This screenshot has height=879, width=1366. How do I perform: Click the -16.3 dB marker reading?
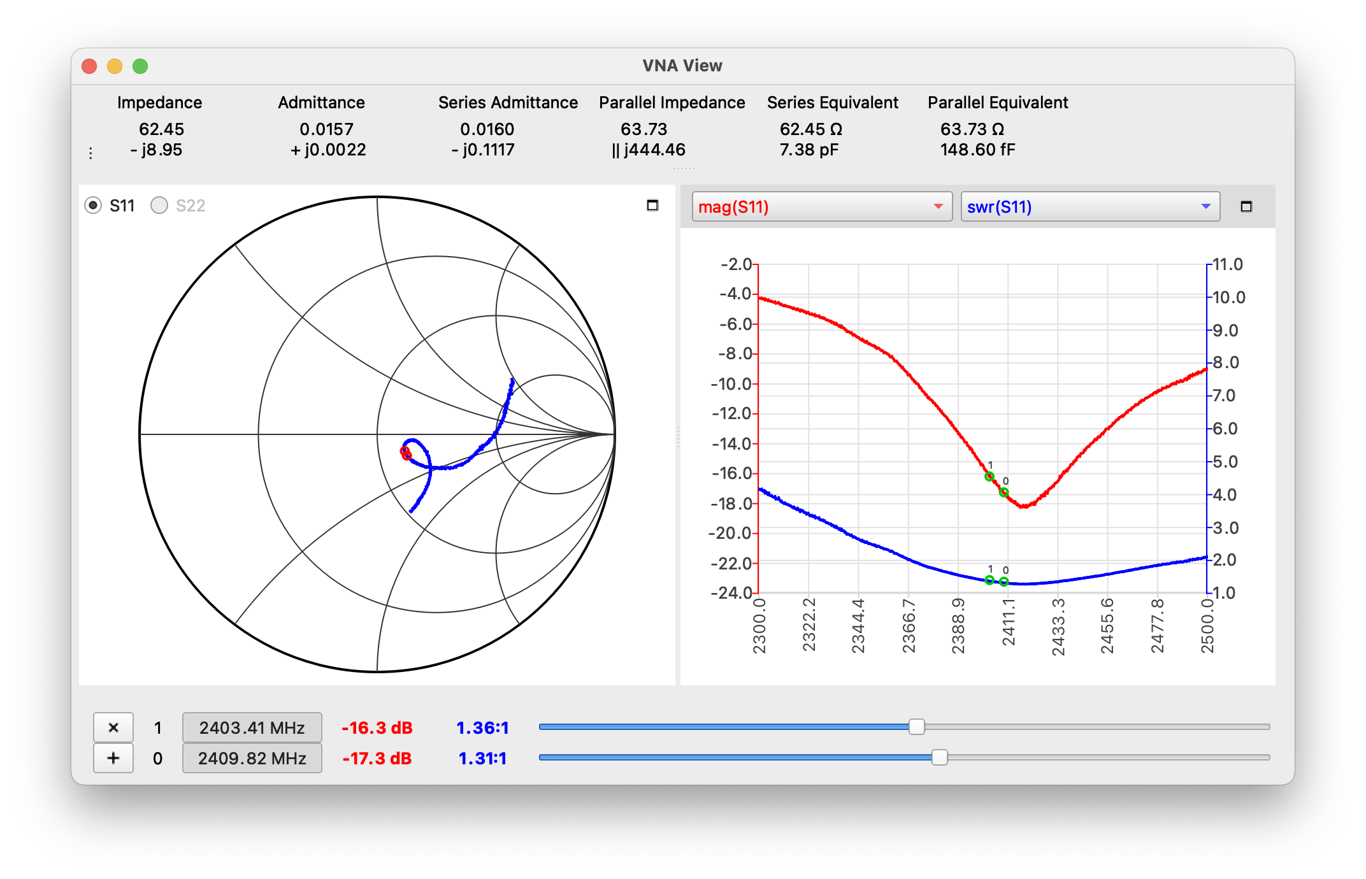[377, 727]
